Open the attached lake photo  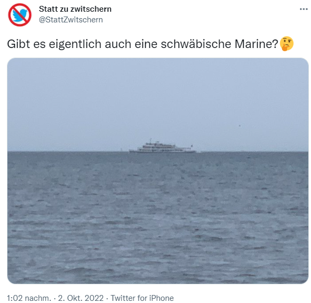[x=158, y=171]
